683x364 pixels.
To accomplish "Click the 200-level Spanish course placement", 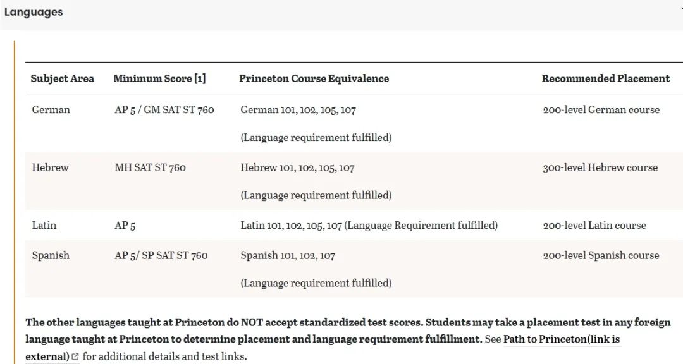I will (x=601, y=255).
